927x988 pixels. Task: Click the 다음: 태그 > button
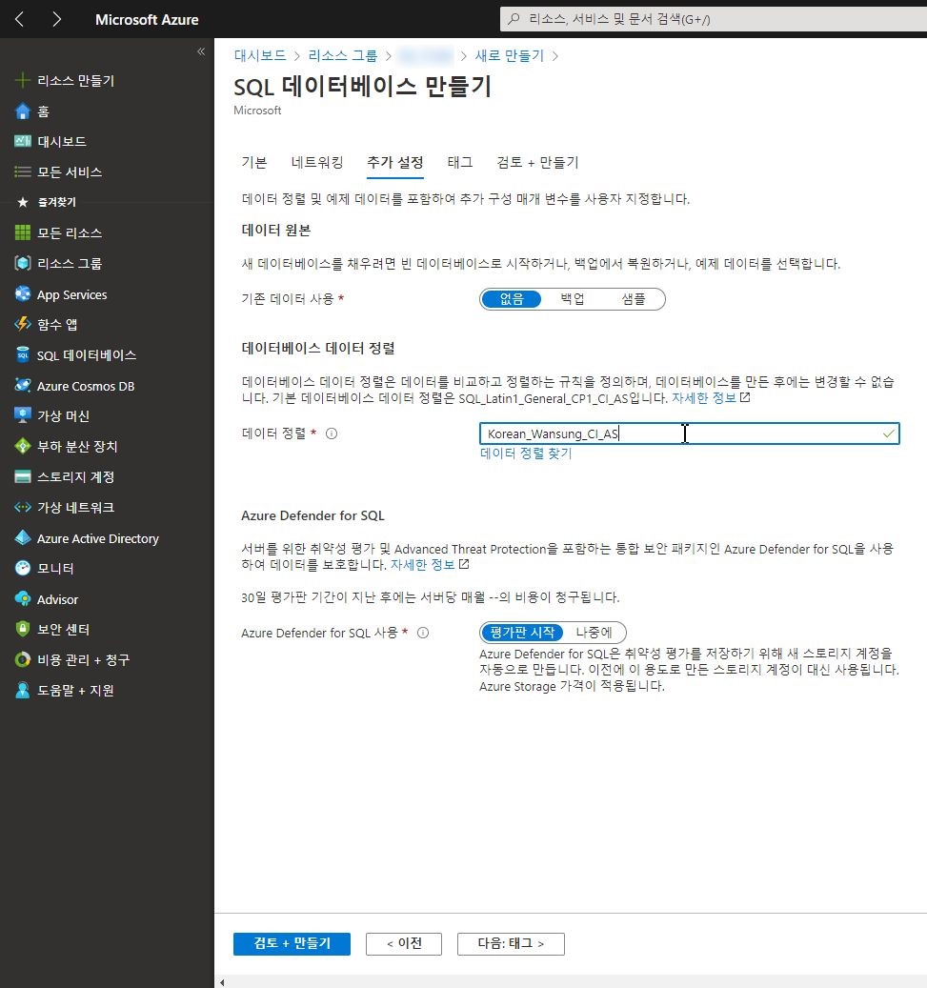tap(511, 943)
